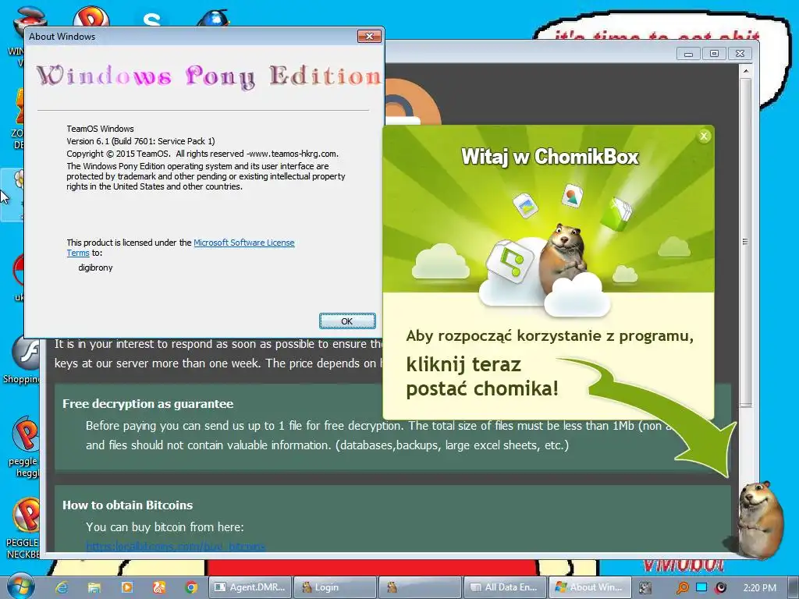Image resolution: width=799 pixels, height=599 pixels.
Task: Switch to the Agent.DMR taskbar window
Action: point(250,587)
